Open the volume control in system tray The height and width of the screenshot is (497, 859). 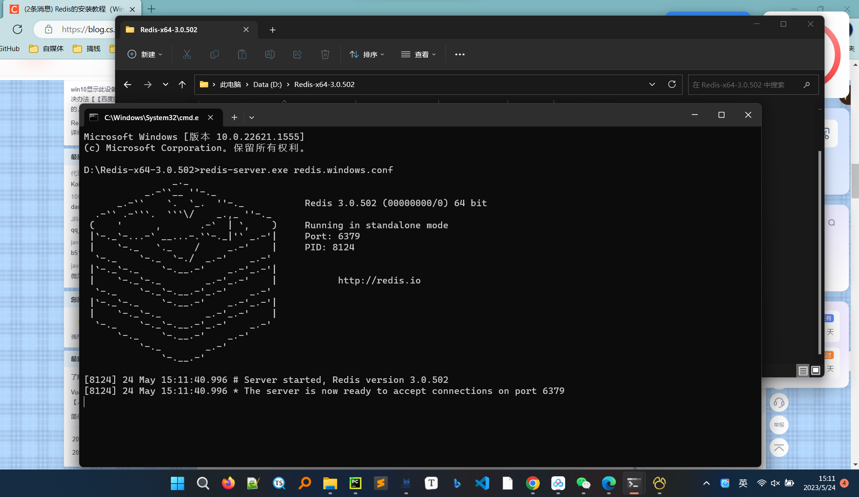point(775,484)
